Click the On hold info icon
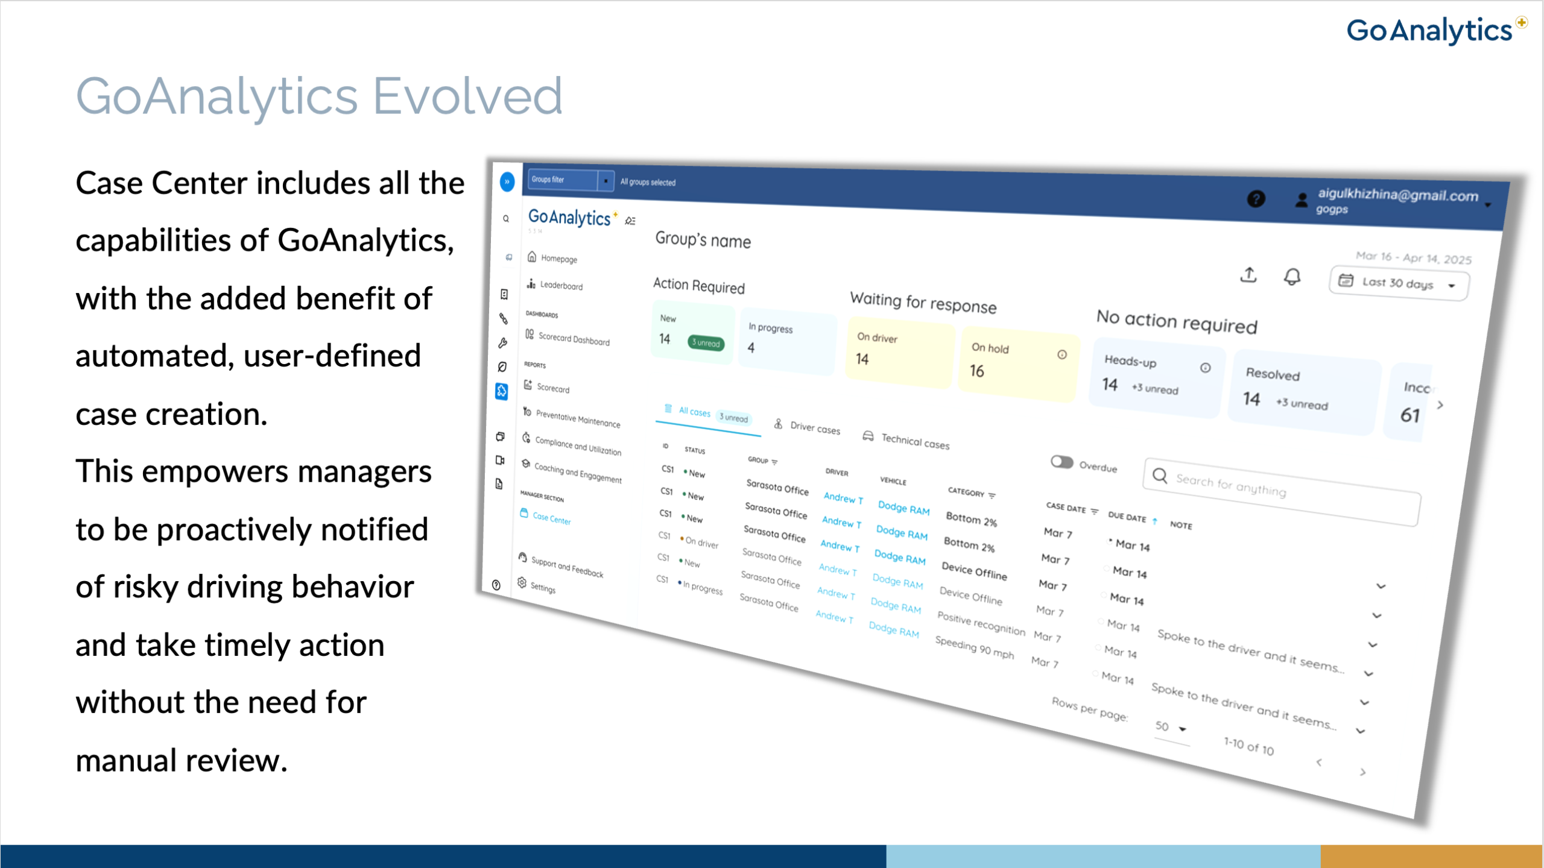1544x868 pixels. pyautogui.click(x=1061, y=354)
